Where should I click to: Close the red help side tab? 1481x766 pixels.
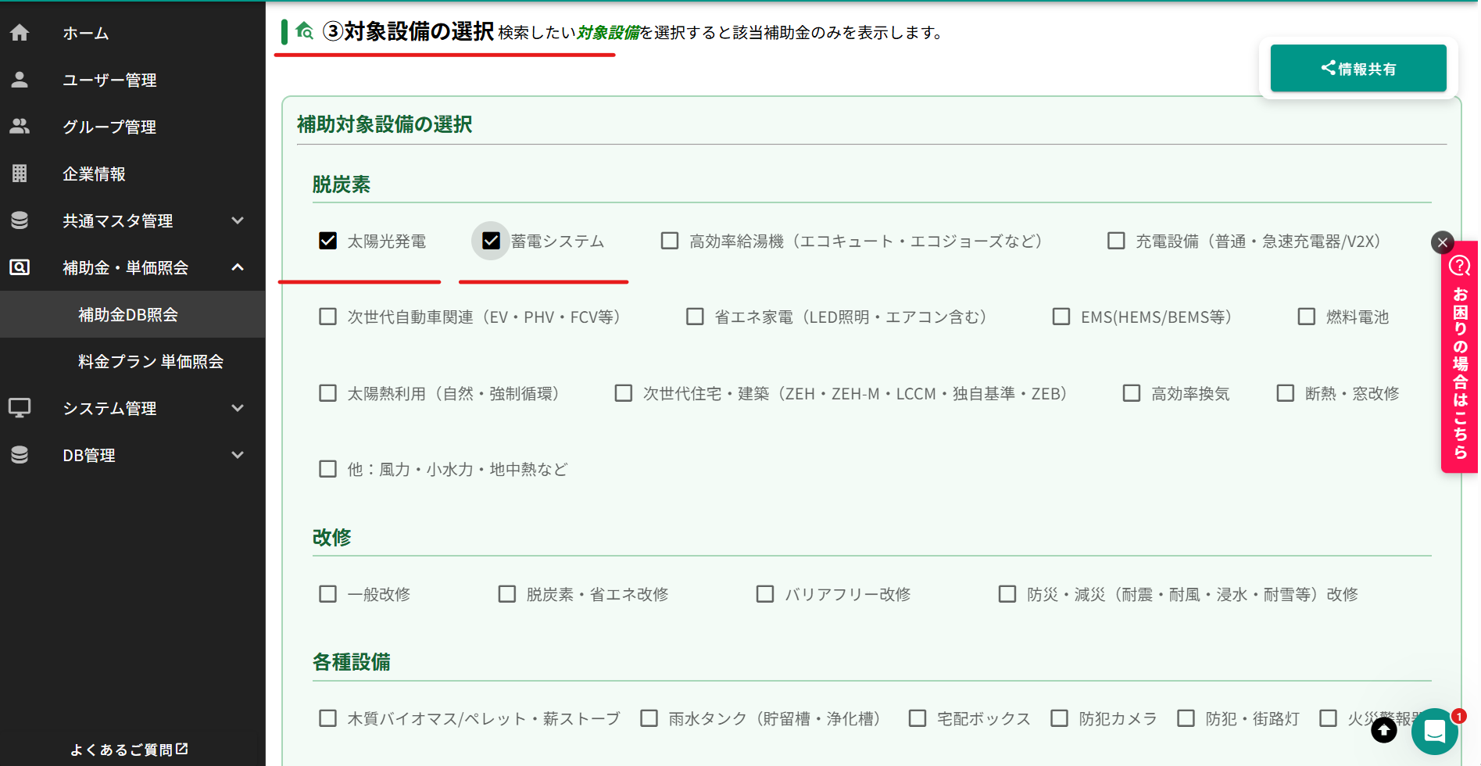click(x=1443, y=242)
